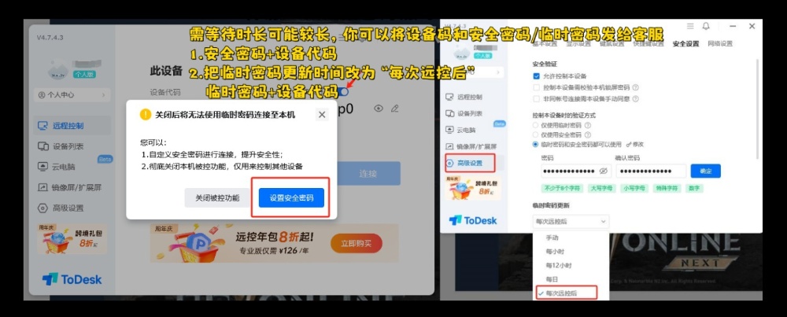
Task: Open the hamburger menu icon in the settings window
Action: pyautogui.click(x=690, y=26)
